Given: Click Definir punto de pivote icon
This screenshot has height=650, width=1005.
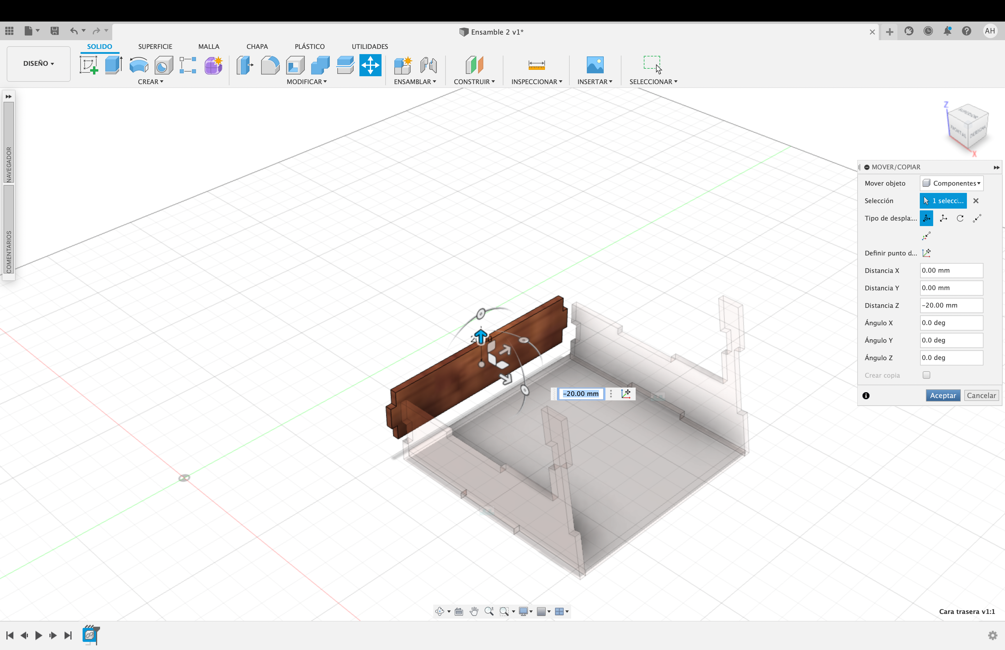Looking at the screenshot, I should [x=926, y=253].
